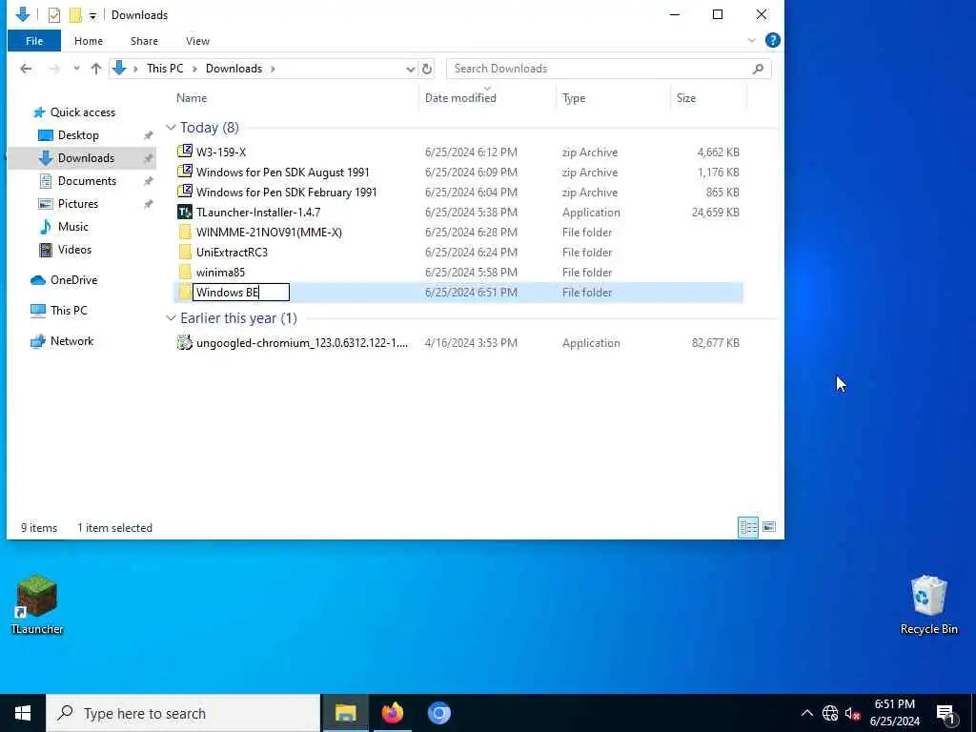Open the clock and calendar flyout
Screen dimensions: 976x732
[x=894, y=713]
